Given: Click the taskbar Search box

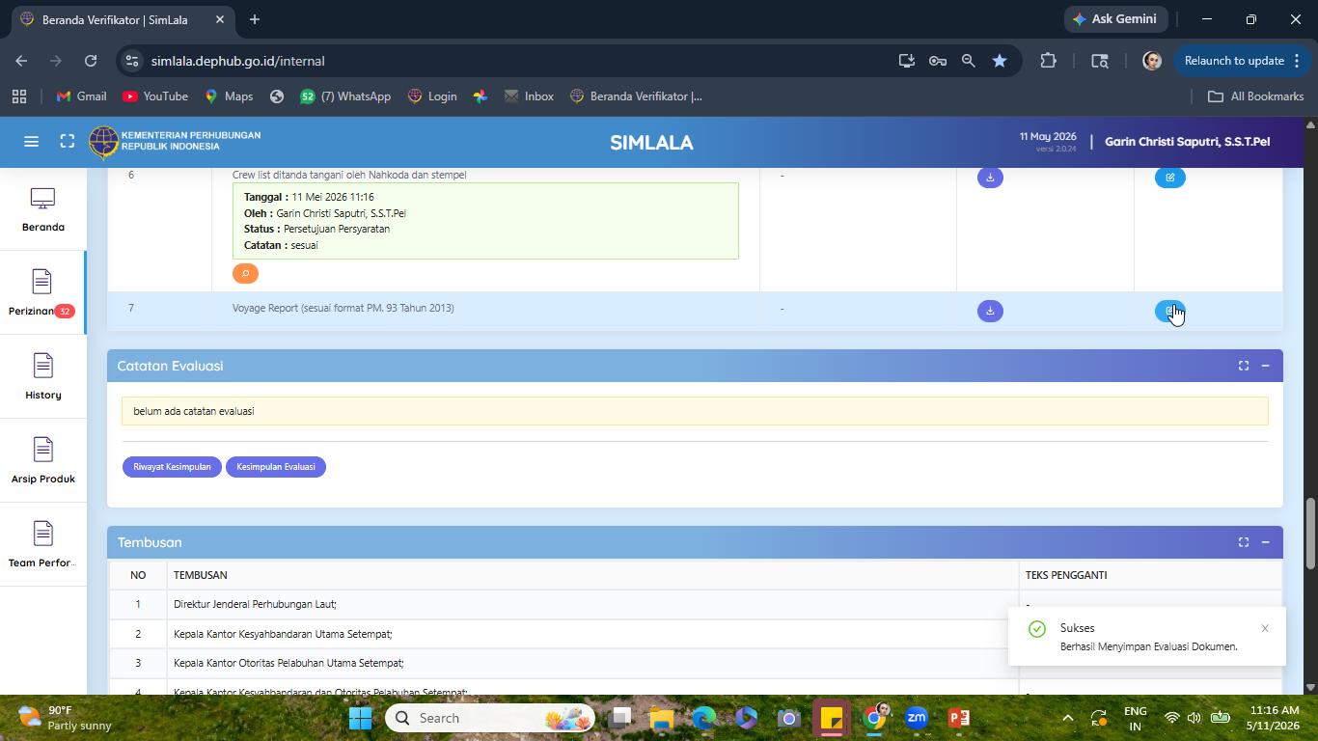Looking at the screenshot, I should click(x=490, y=718).
